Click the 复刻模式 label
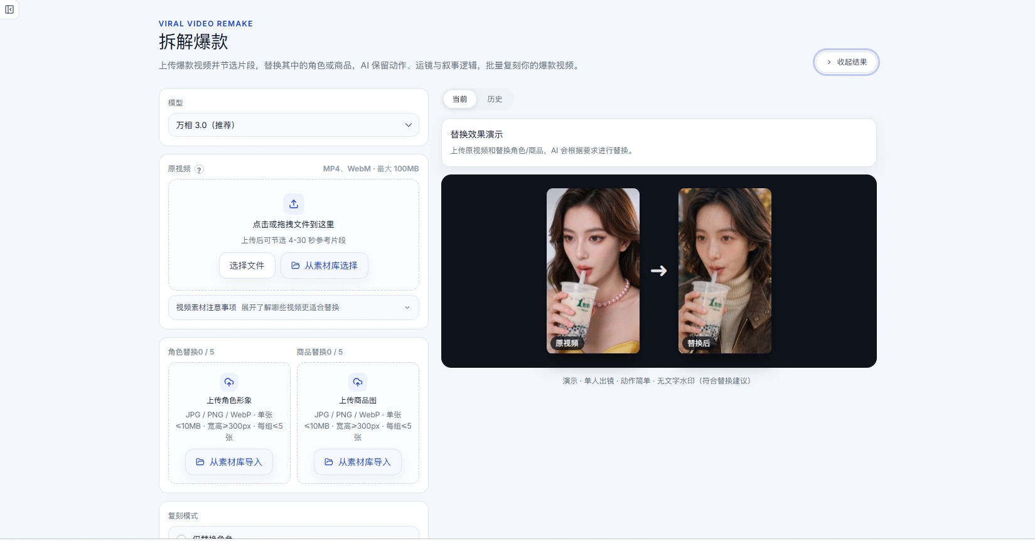The height and width of the screenshot is (541, 1035). click(183, 516)
